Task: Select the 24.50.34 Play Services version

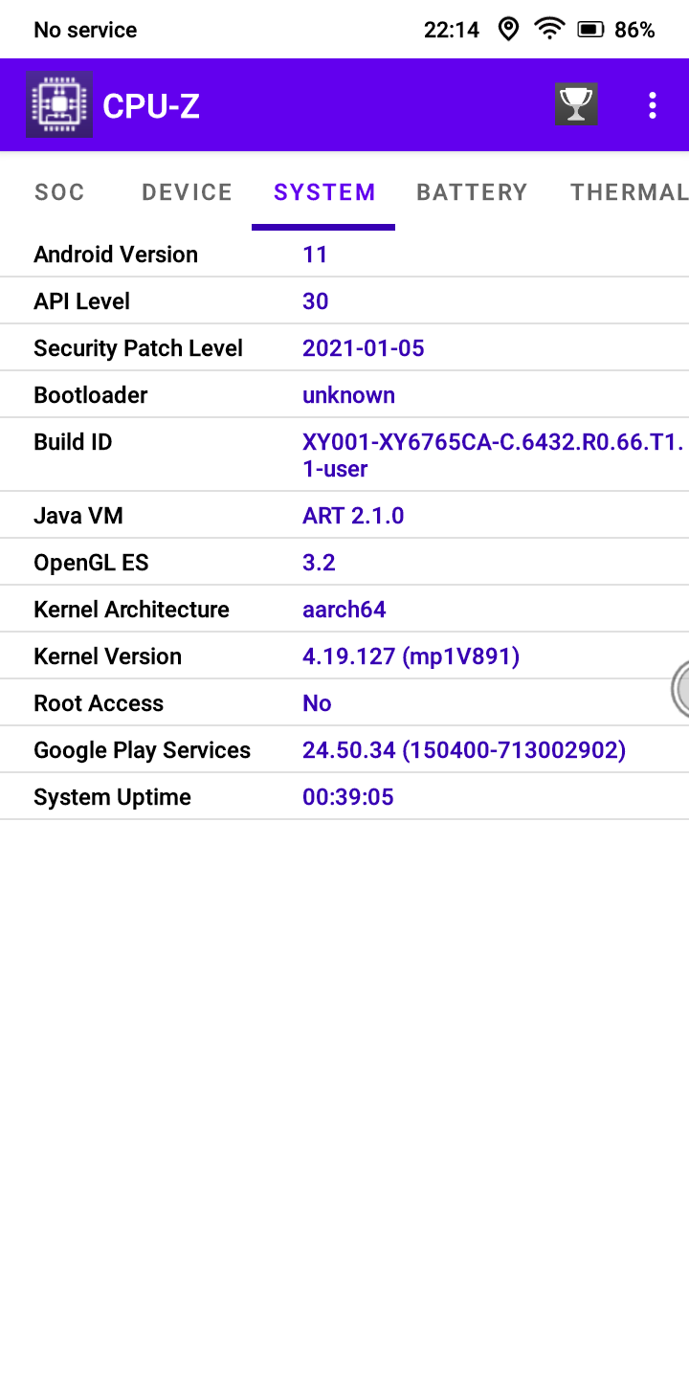Action: tap(464, 750)
